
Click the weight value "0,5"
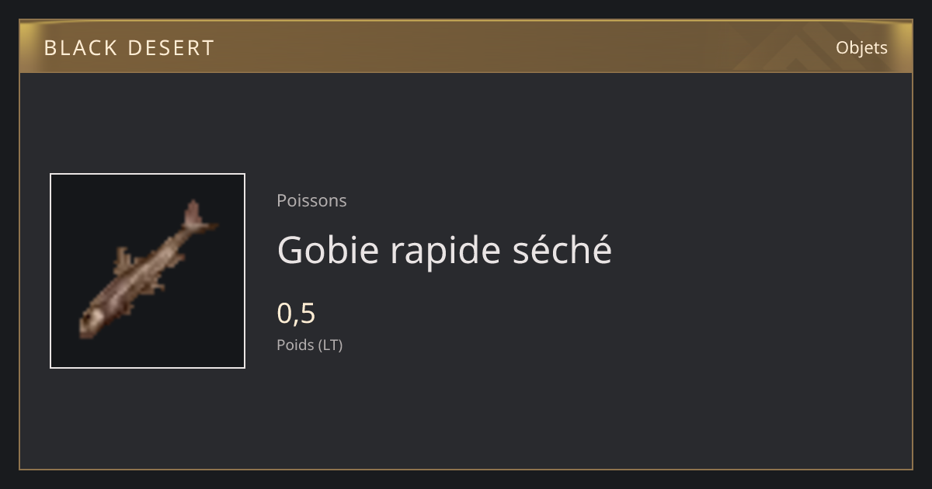[x=296, y=314]
